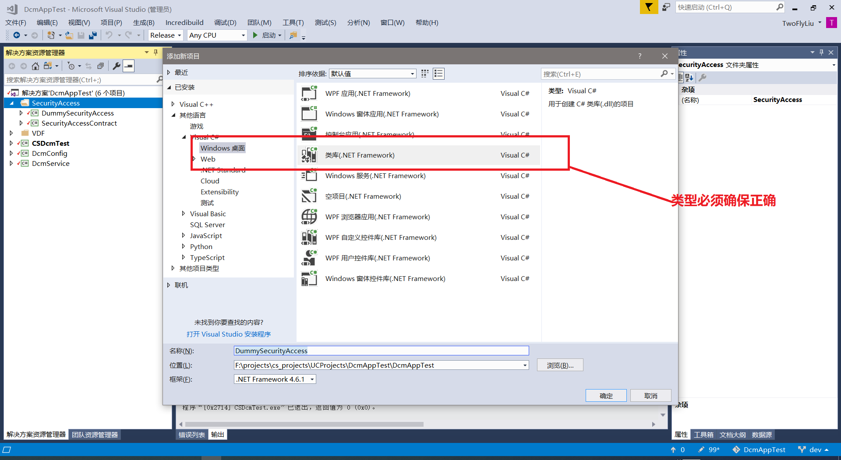
Task: Click the save all toolbar icon
Action: (x=93, y=35)
